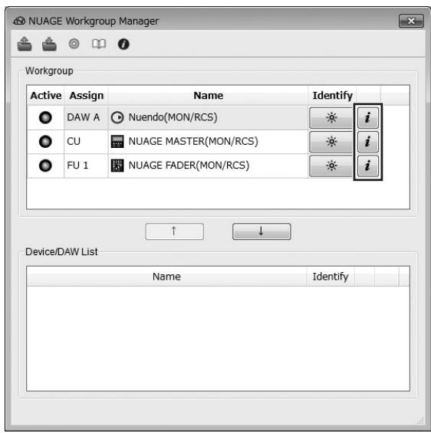Click the Workgroup Identify column header
The height and width of the screenshot is (433, 431).
(x=332, y=96)
